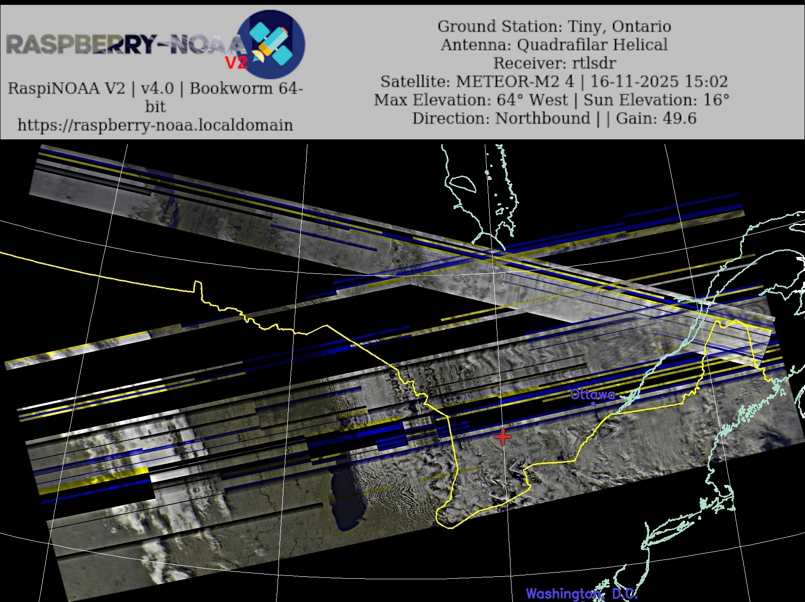805x602 pixels.
Task: Click the 16-11-2025 15:02 pass timestamp
Action: coord(659,81)
